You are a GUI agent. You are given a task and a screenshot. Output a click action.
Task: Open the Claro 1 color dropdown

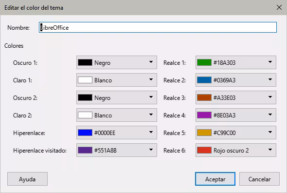click(117, 80)
